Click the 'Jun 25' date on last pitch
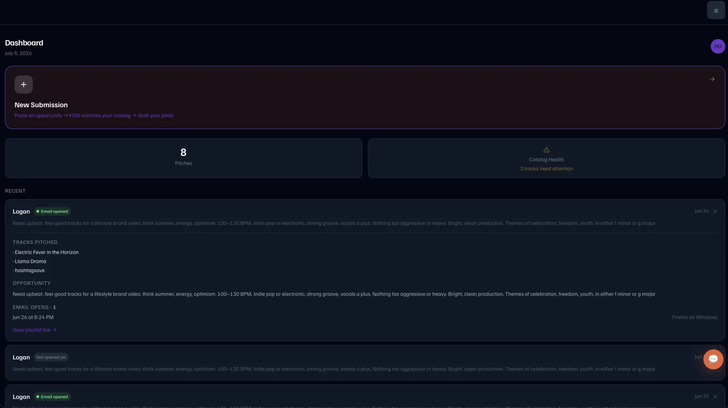This screenshot has height=408, width=728. click(x=701, y=396)
